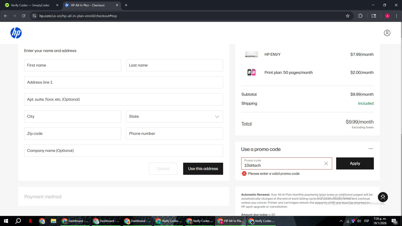Open notification center icon
Image resolution: width=402 pixels, height=226 pixels.
tap(394, 221)
